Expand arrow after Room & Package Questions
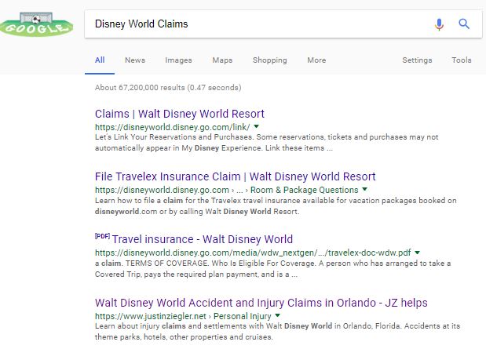Screen dimensions: 486x349 365,189
